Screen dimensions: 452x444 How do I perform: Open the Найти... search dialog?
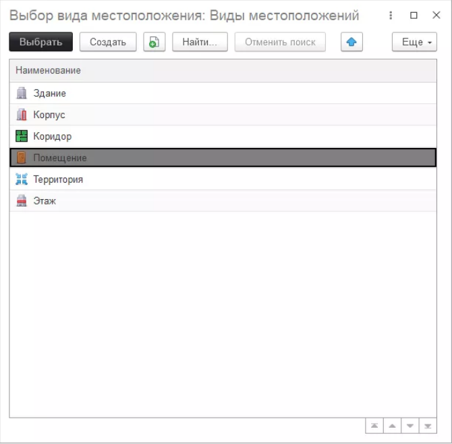(200, 42)
